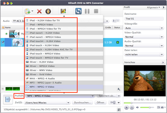The image size is (167, 113).
Task: Click the Durchsuchen... button
Action: tap(82, 102)
